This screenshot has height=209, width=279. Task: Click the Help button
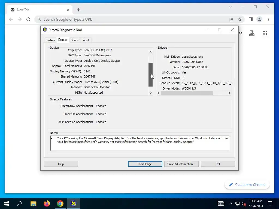coord(61,164)
